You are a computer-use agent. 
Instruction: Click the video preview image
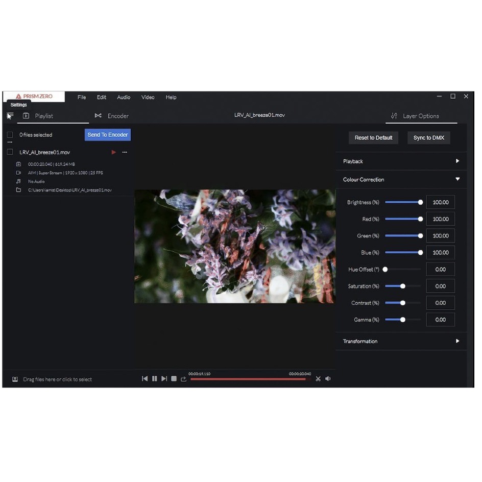[x=235, y=246]
